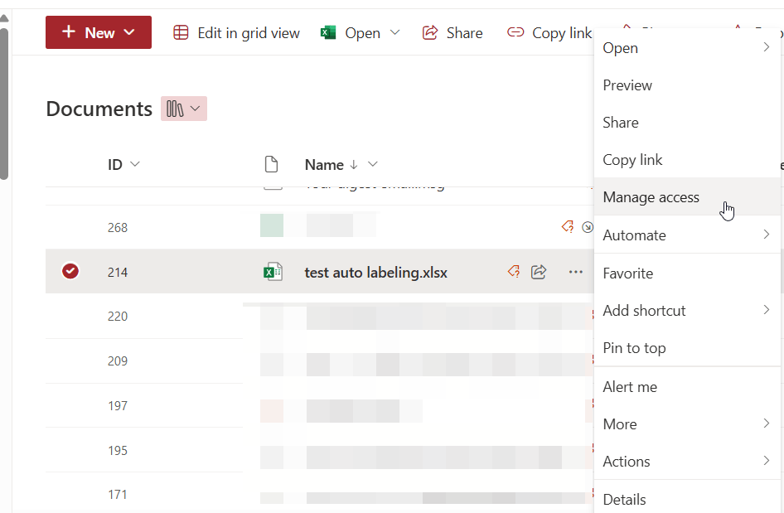Click the sensitivity label tag icon on test auto labeling.xlsx
This screenshot has height=513, width=784.
click(x=513, y=271)
